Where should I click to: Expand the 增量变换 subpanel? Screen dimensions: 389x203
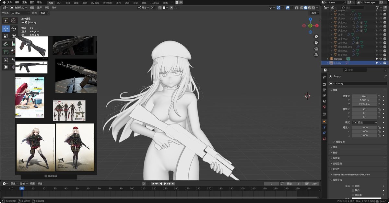click(340, 142)
